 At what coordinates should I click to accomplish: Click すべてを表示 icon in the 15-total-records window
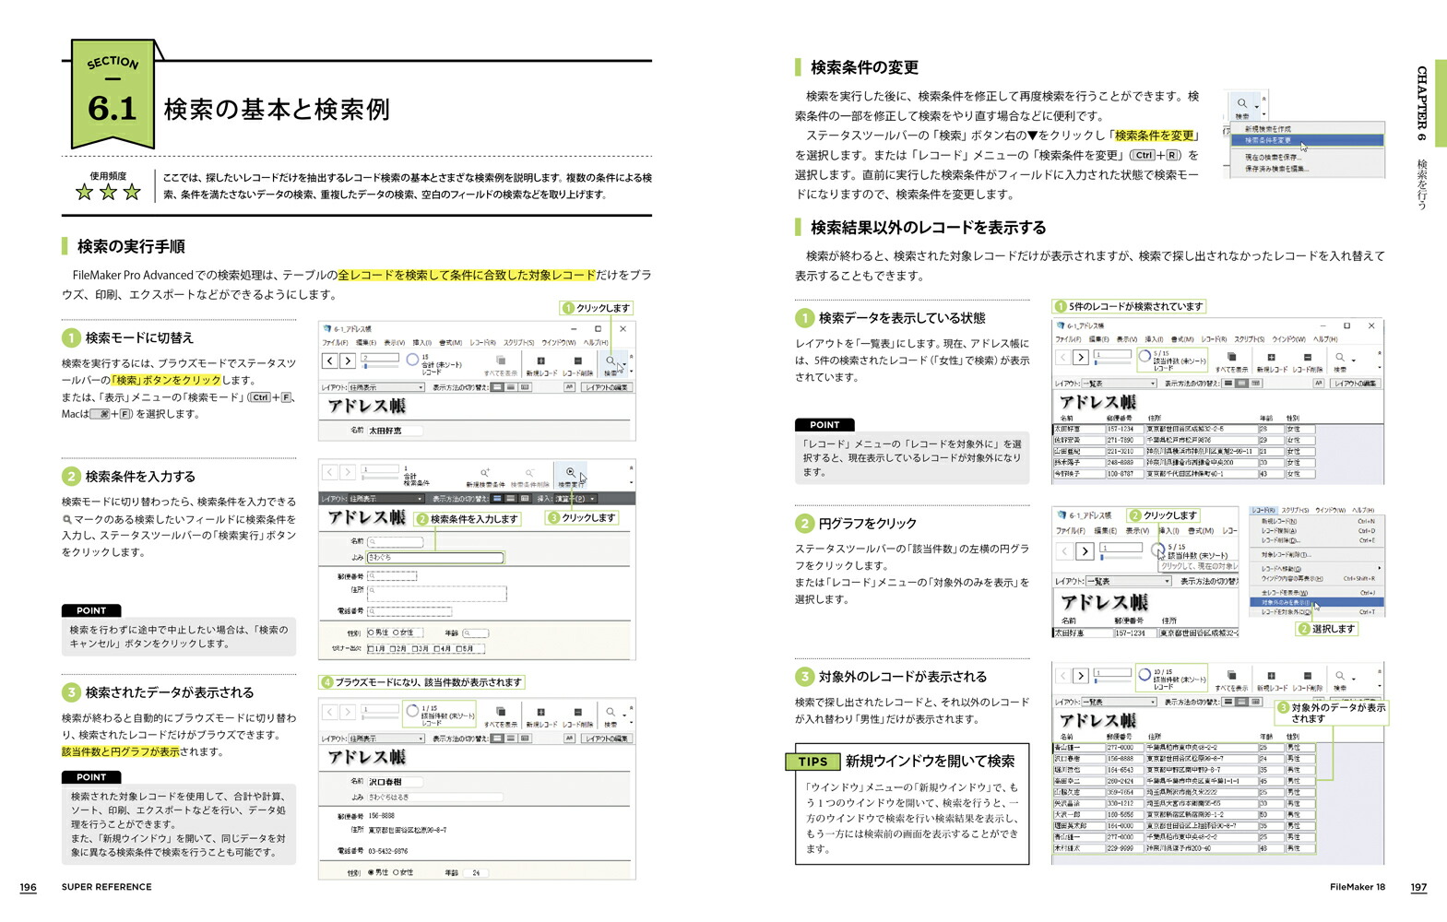(x=501, y=361)
